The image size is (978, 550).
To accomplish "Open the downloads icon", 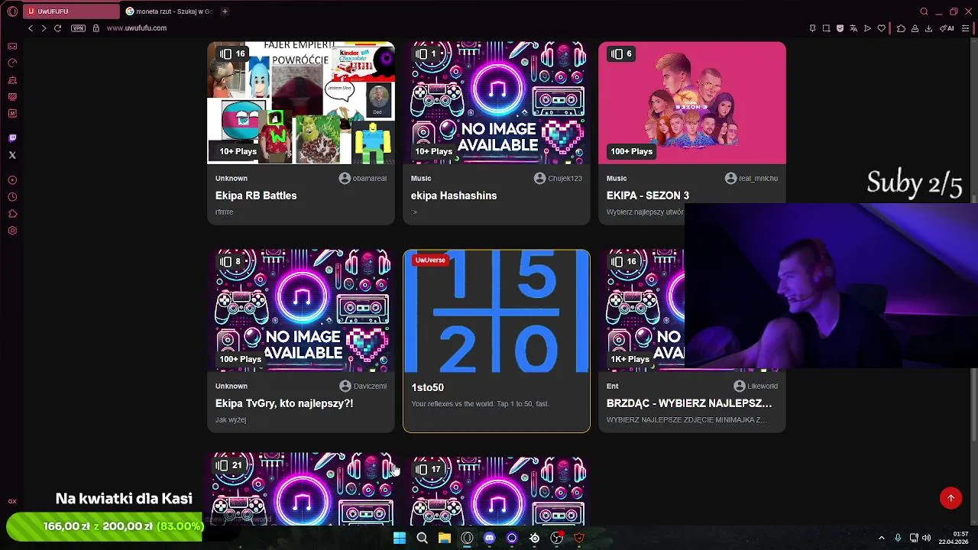I will pos(928,28).
